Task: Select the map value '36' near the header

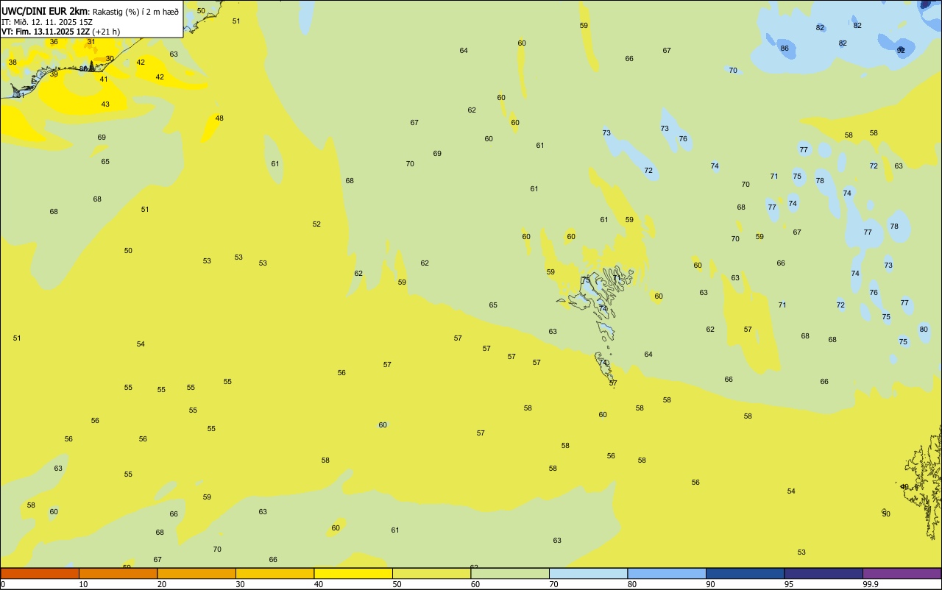Action: 54,42
